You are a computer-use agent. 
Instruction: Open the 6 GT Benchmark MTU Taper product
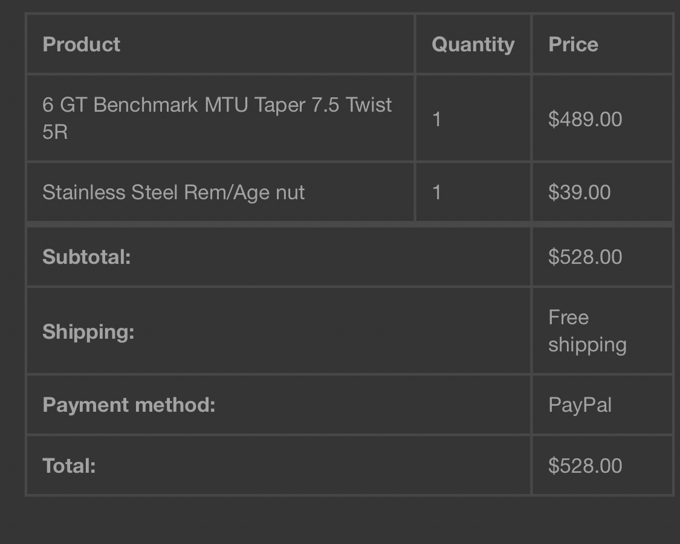tap(217, 118)
